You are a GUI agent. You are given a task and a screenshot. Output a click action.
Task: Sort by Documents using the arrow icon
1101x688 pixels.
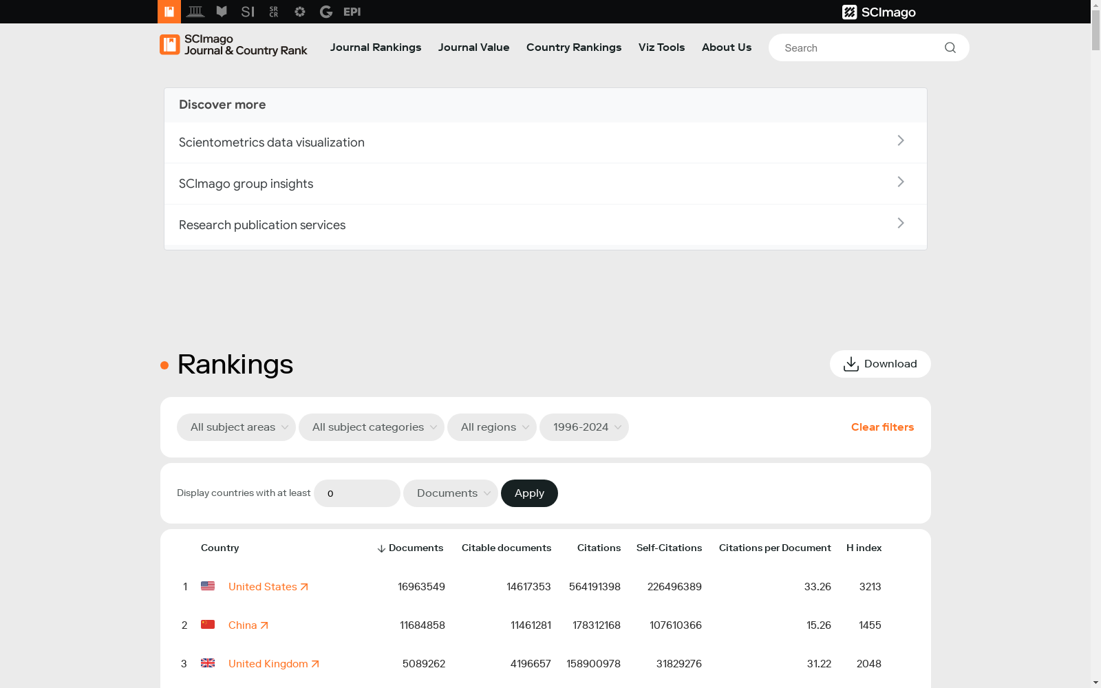(381, 548)
